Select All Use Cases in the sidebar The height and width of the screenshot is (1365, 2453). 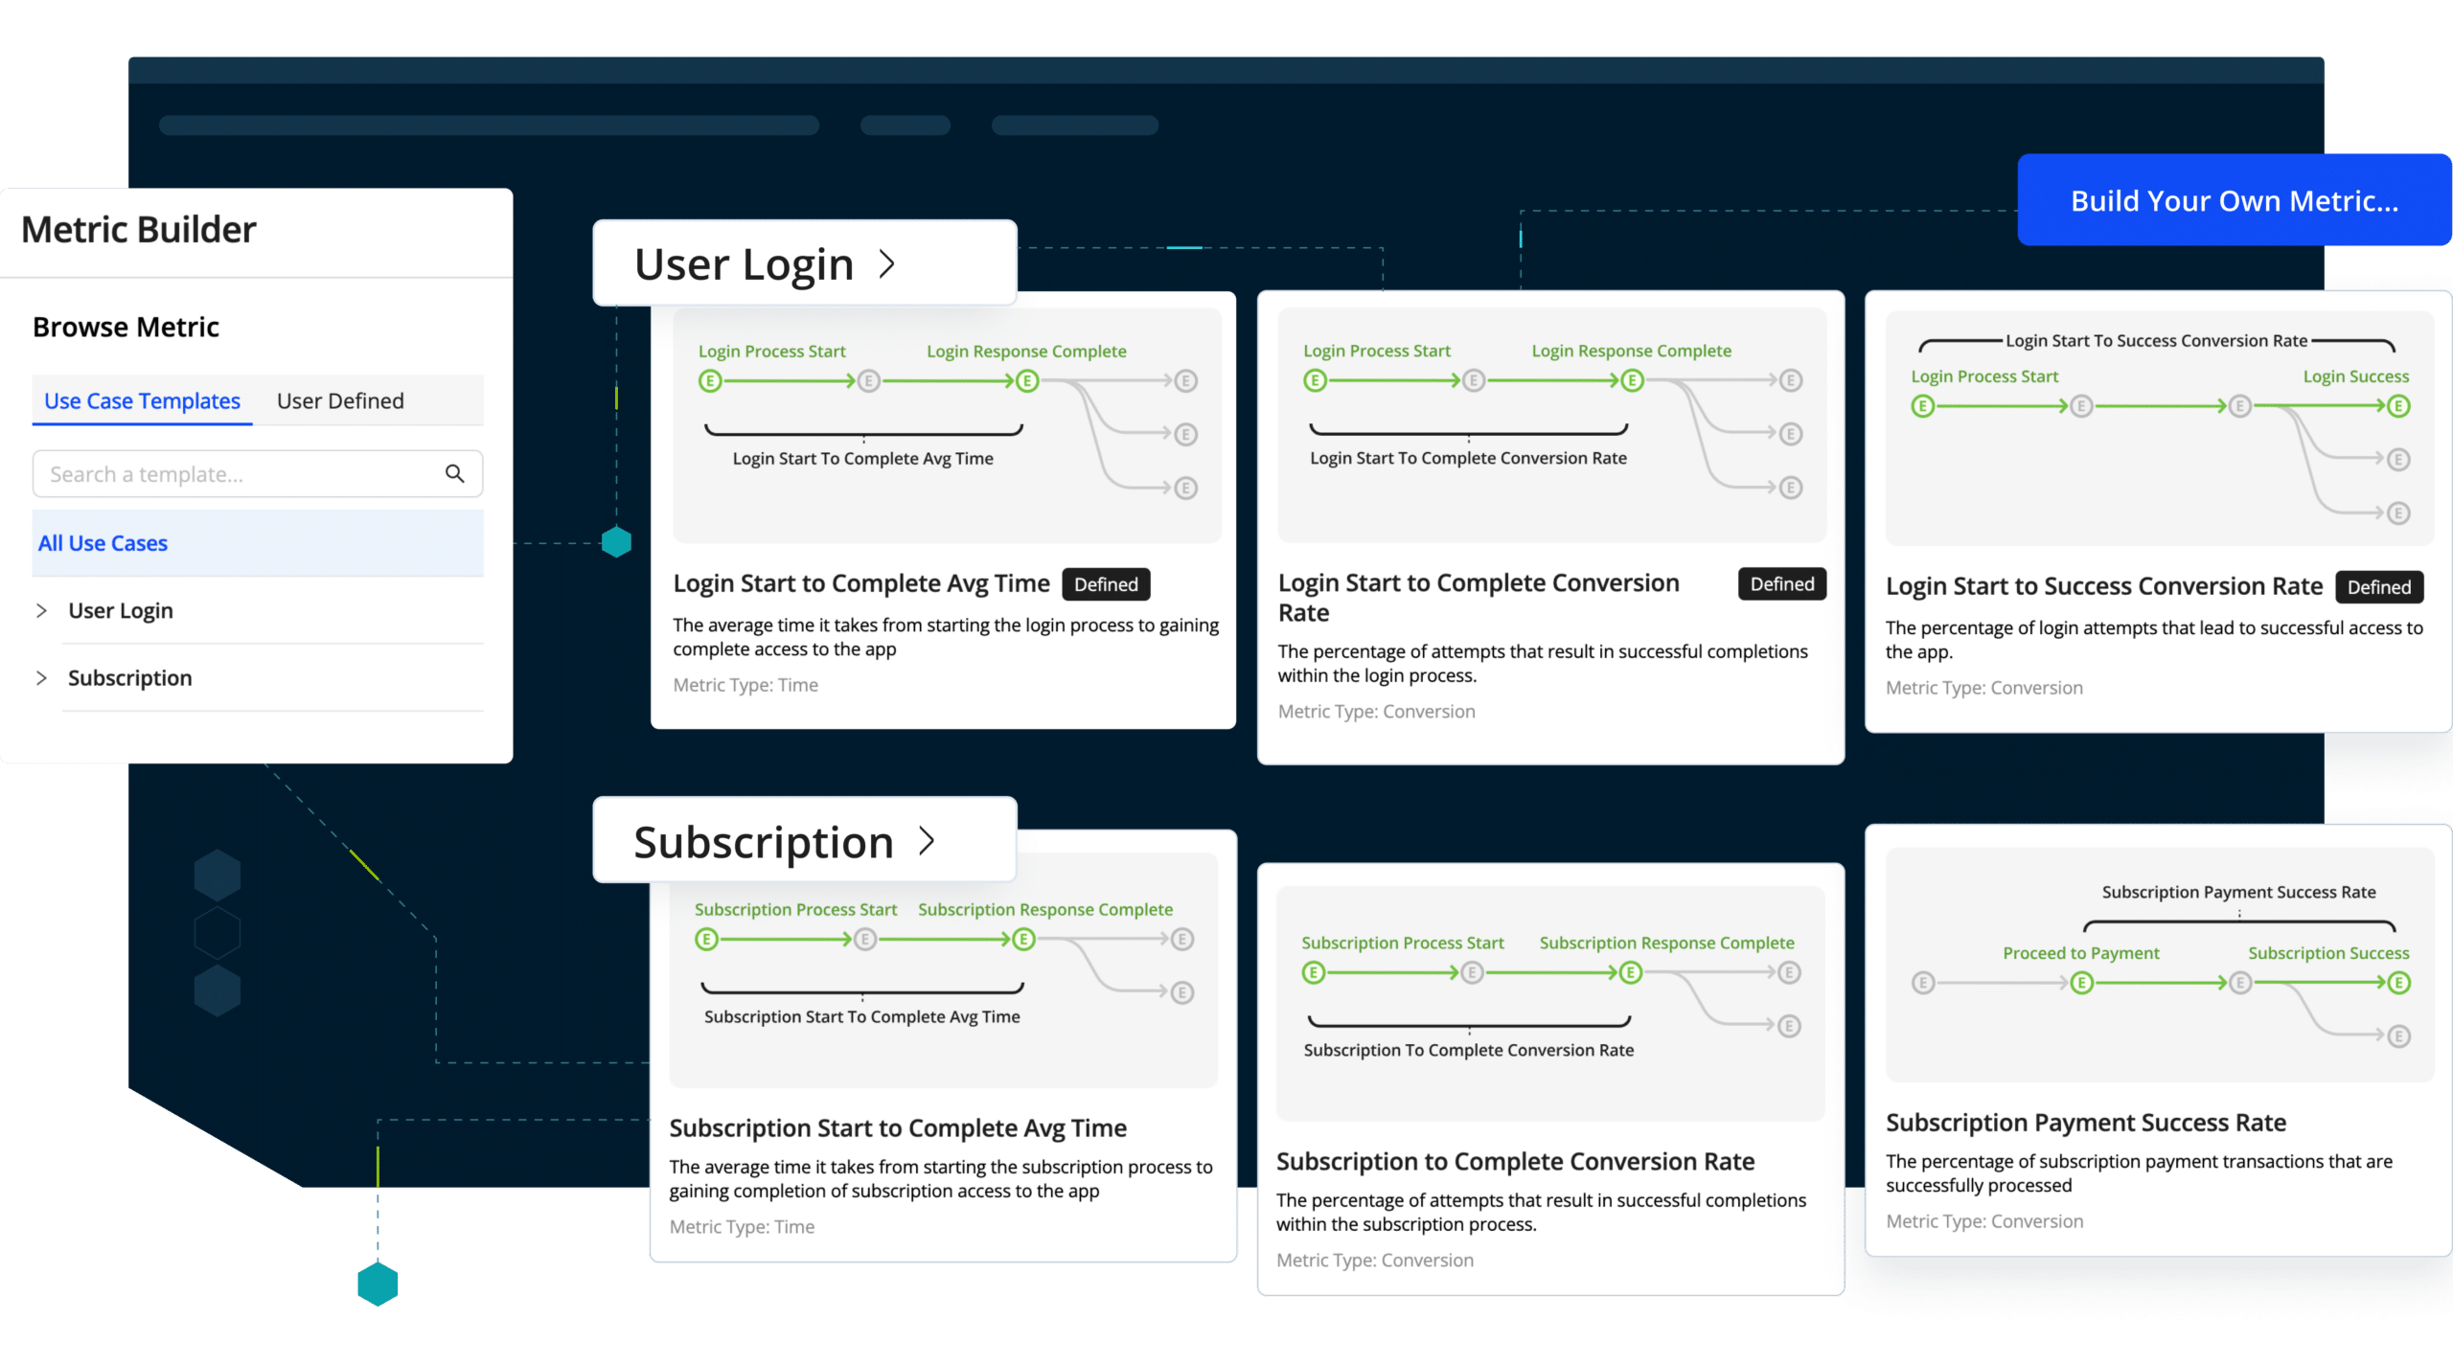pyautogui.click(x=103, y=543)
